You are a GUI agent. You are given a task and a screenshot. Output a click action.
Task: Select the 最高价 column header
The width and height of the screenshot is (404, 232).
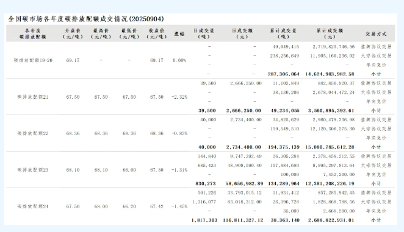[x=101, y=33]
